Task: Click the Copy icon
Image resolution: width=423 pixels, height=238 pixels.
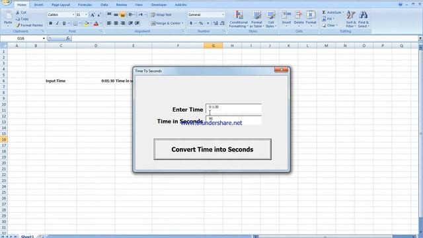Action: [x=18, y=19]
